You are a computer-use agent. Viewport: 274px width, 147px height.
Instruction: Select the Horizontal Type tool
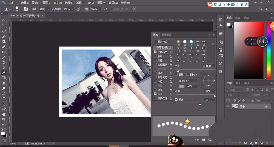tap(4, 99)
